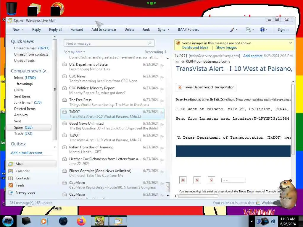The image size is (303, 227).
Task: Click Show images link
Action: pos(226,48)
